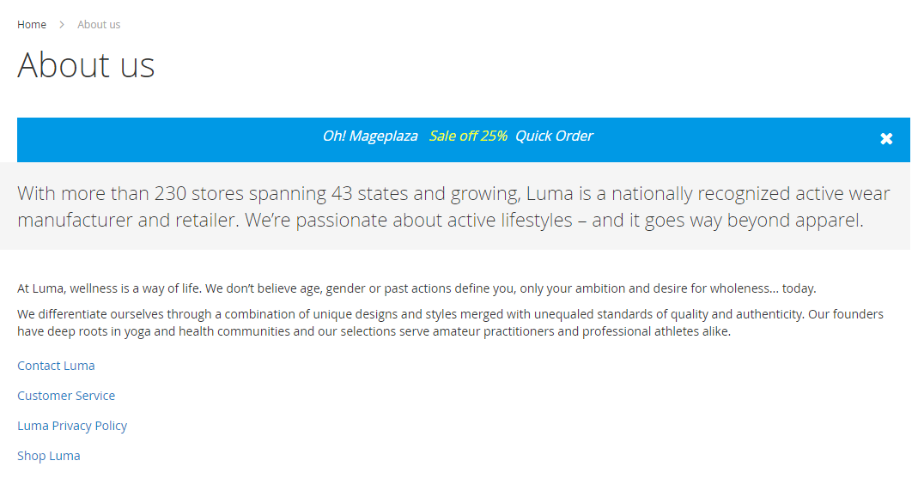
Task: Click the large About us page heading
Action: click(x=86, y=64)
